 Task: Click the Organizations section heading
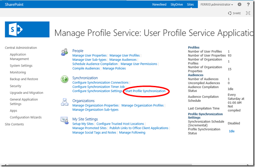coord(84,101)
